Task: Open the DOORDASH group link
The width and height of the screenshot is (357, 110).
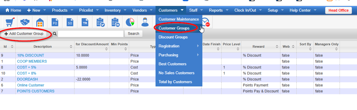Action: click(28, 79)
